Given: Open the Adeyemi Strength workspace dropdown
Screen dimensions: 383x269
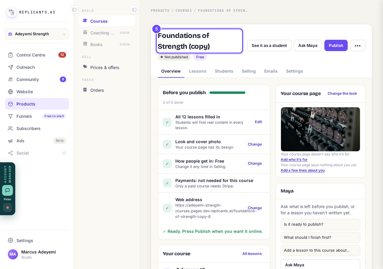Looking at the screenshot, I should coord(37,34).
